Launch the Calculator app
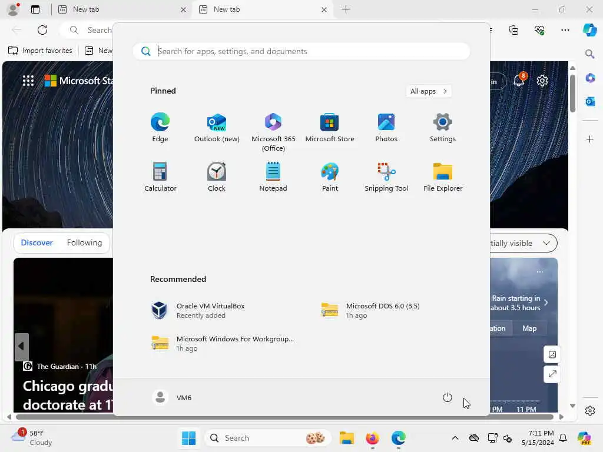 (x=160, y=177)
